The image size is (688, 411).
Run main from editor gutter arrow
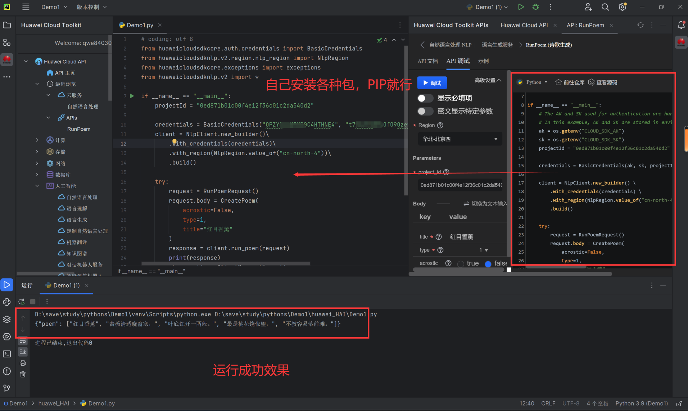click(132, 96)
